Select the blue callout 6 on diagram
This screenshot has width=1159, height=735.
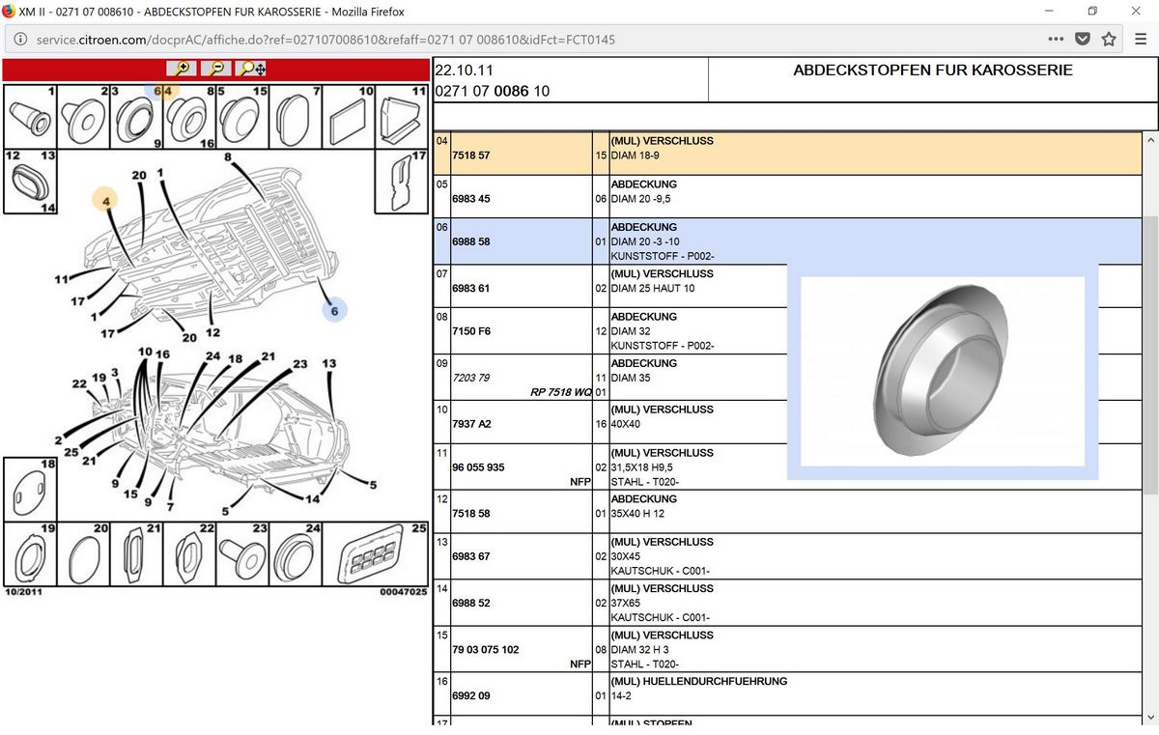click(x=334, y=311)
